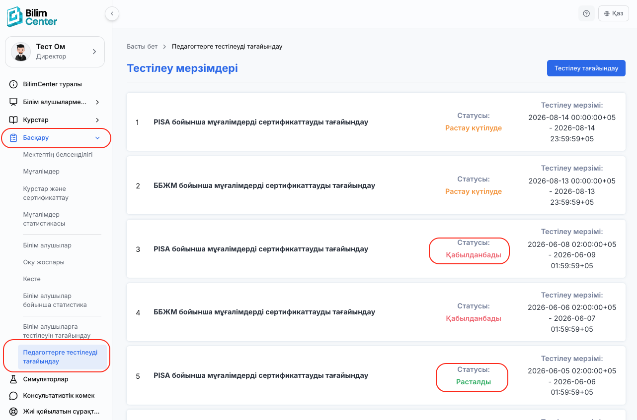Open Оқу жоспары submenu item
This screenshot has width=637, height=420.
pos(44,262)
